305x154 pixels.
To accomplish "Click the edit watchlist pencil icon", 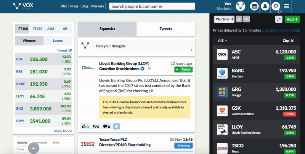I will click(239, 19).
